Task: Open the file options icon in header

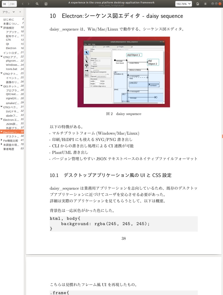Action: coord(198,4)
